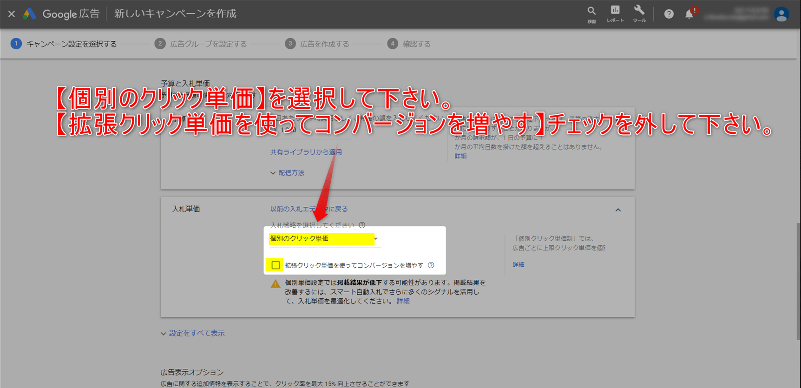
Task: Collapse the 入札単価 section chevron
Action: tap(618, 210)
